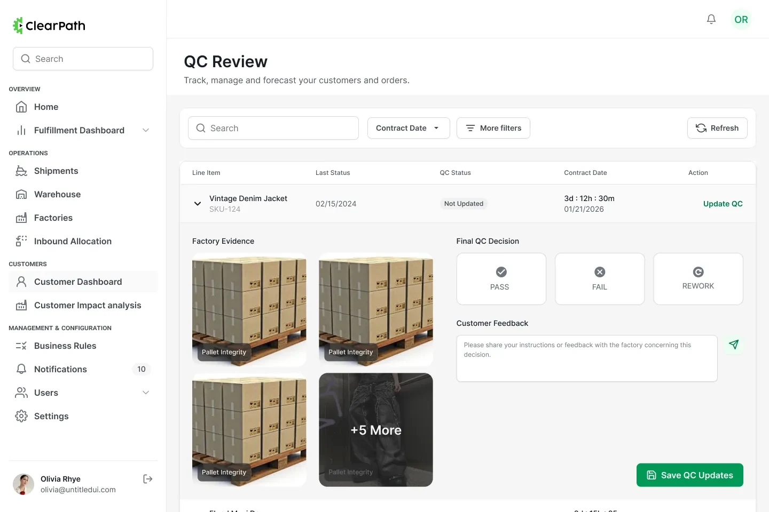Viewport: 769px width, 512px height.
Task: Open Customer Dashboard in sidebar
Action: 83,282
